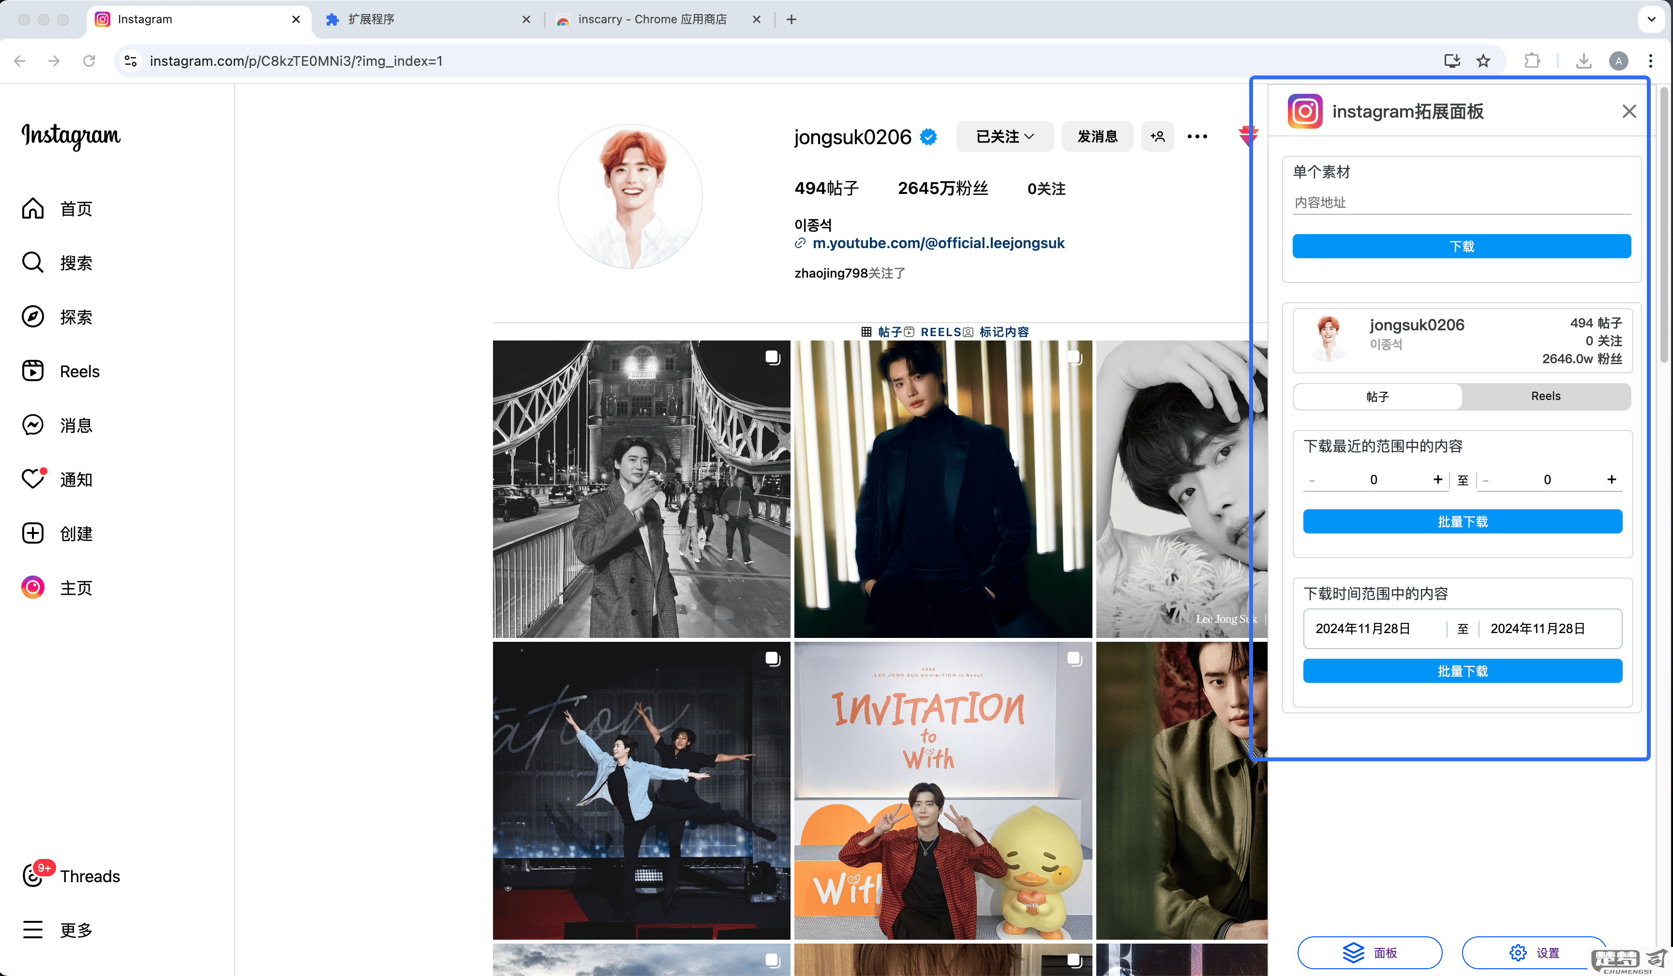Click 批量下载 under time range
This screenshot has width=1673, height=976.
tap(1463, 671)
